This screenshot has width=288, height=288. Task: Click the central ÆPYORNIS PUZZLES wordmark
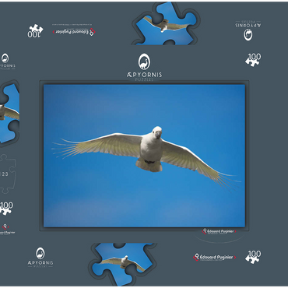(x=144, y=76)
